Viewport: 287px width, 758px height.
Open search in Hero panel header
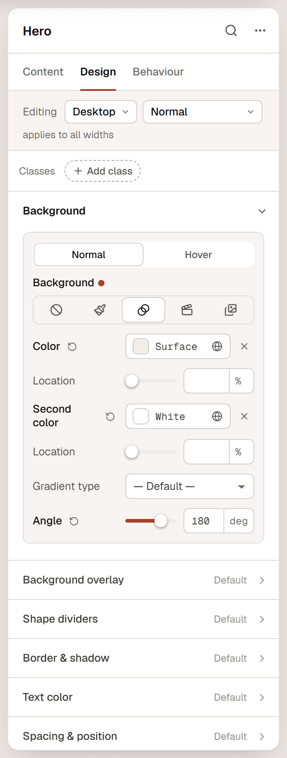tap(231, 30)
